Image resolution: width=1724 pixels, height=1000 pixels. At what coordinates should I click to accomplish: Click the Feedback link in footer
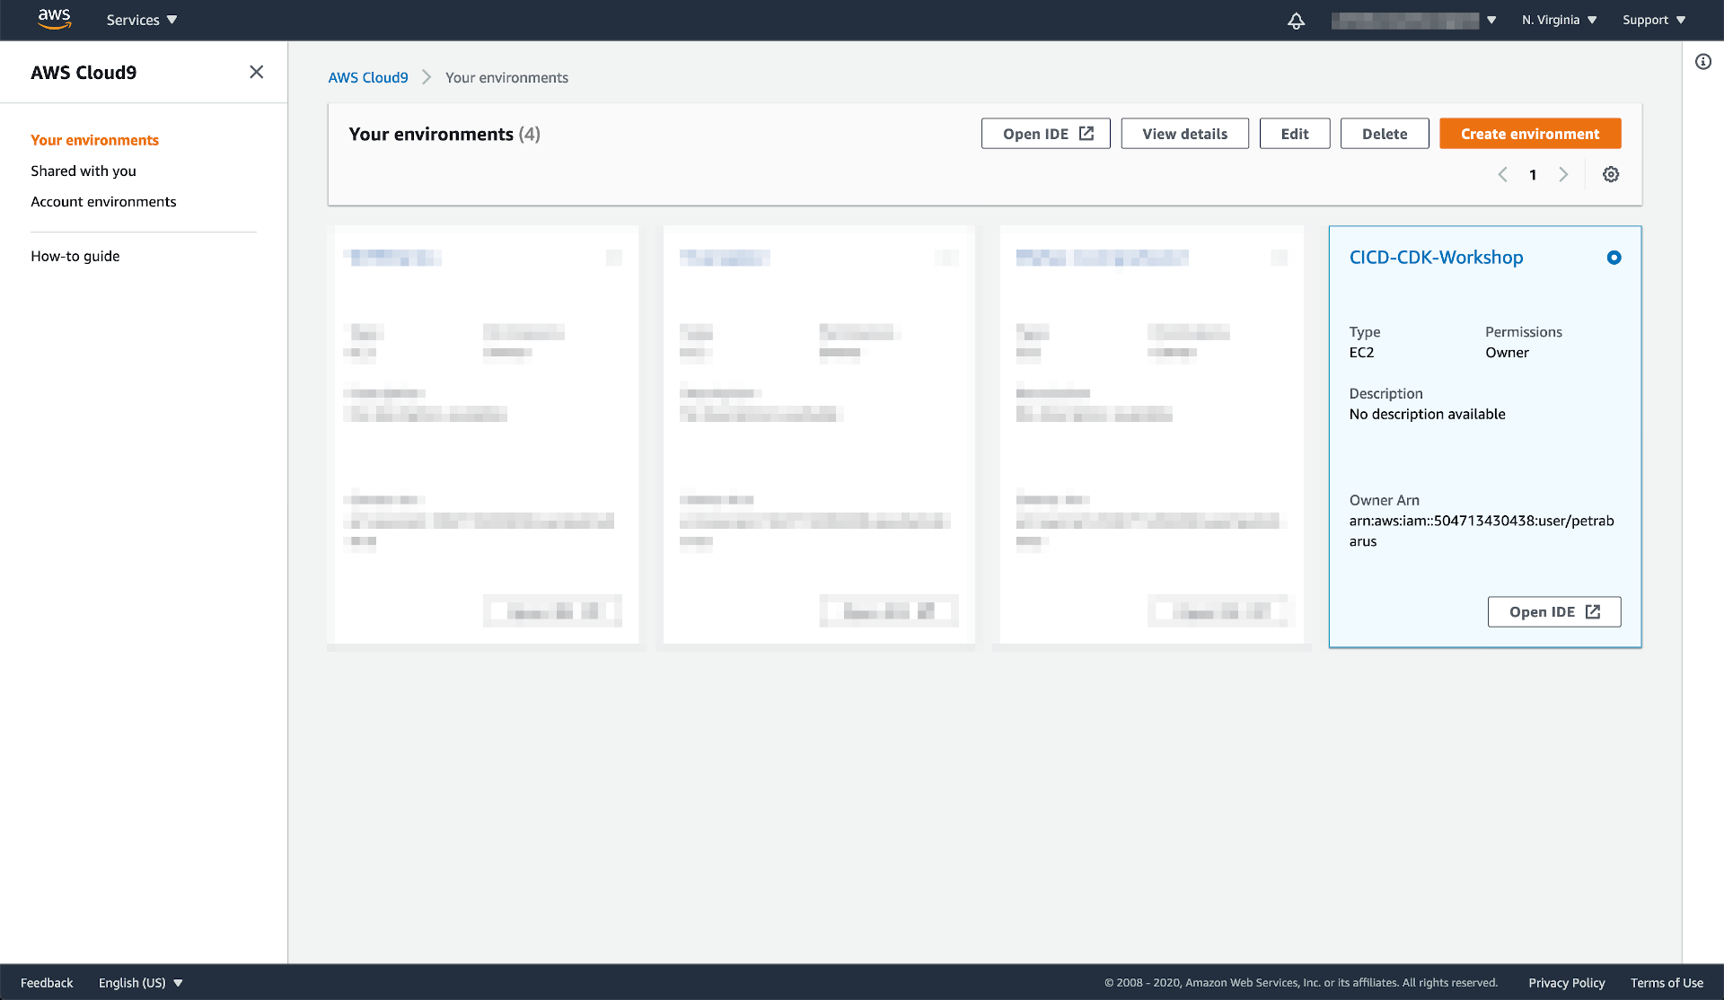47,983
